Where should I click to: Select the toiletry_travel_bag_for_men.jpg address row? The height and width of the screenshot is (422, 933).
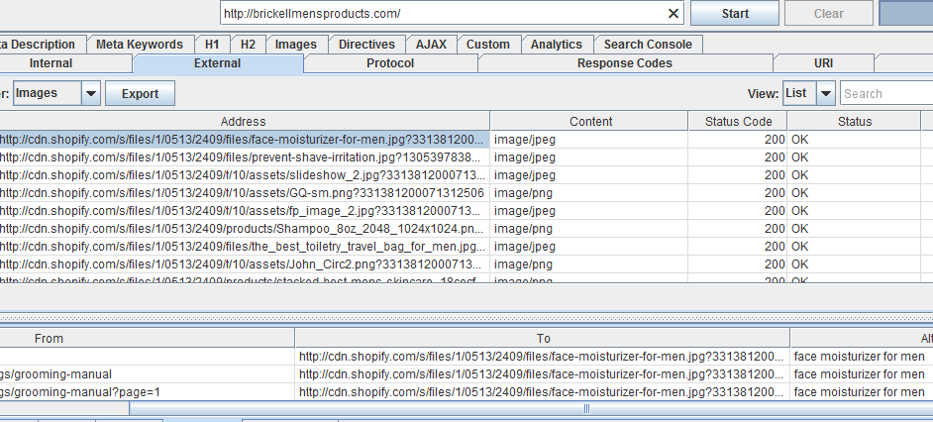(x=244, y=247)
